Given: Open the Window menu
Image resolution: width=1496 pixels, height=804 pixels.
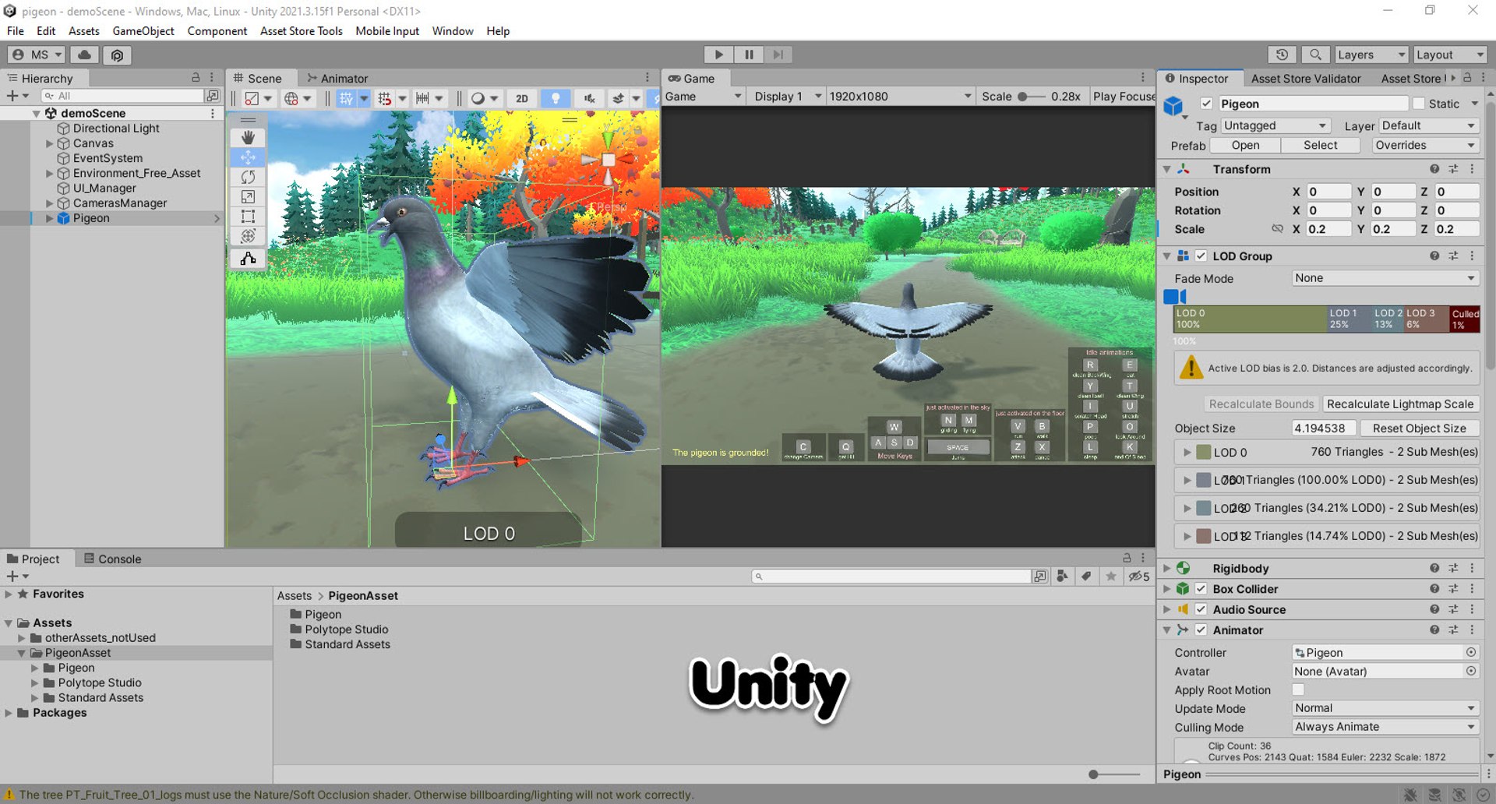Looking at the screenshot, I should 453,31.
